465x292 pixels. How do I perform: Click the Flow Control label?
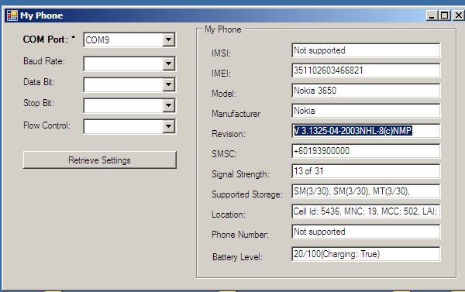coord(46,125)
